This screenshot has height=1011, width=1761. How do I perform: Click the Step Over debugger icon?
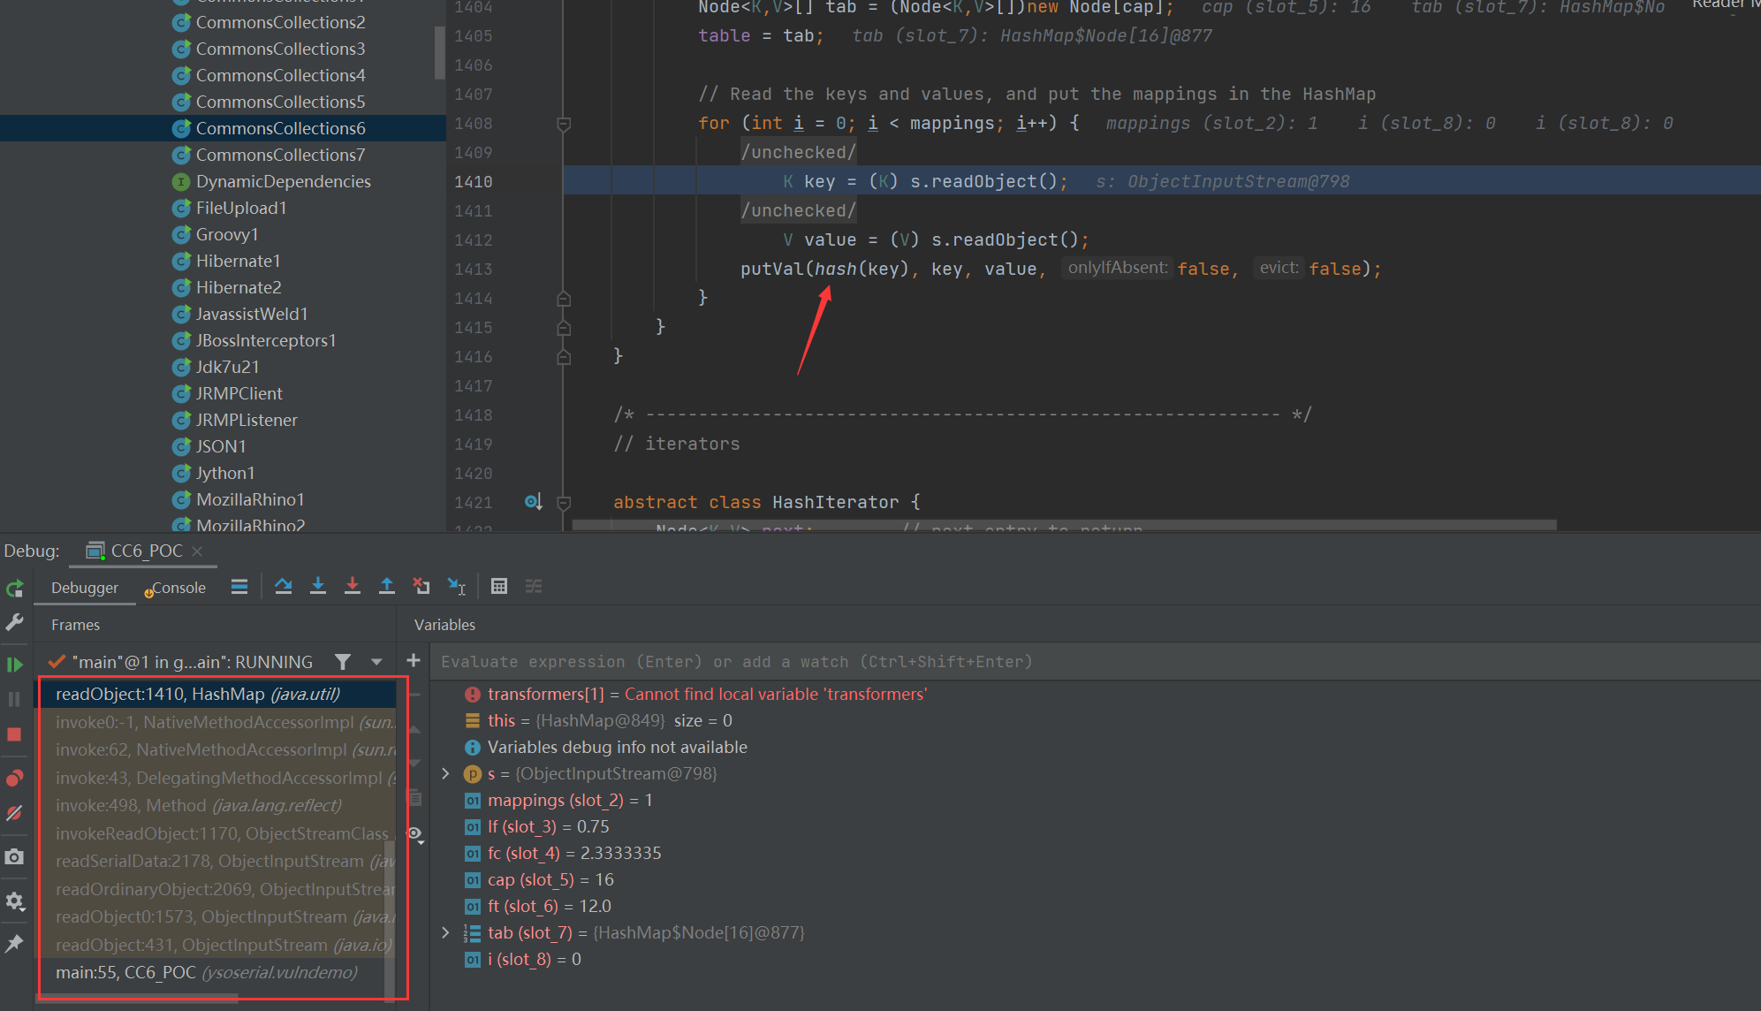point(283,586)
